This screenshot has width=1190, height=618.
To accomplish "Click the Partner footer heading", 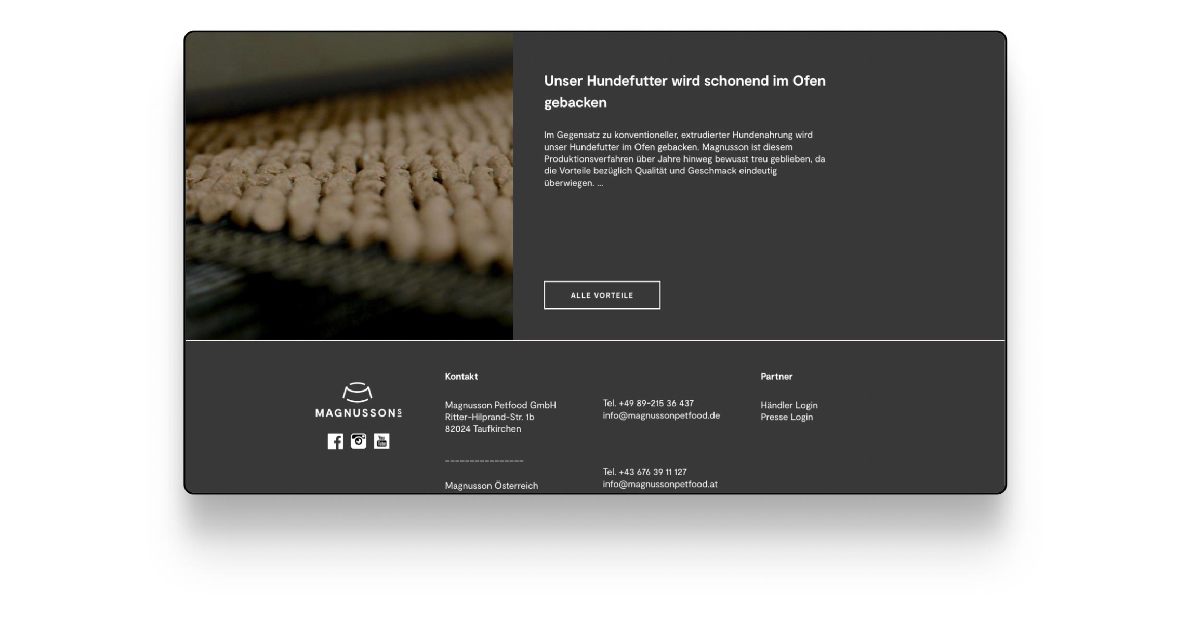I will click(776, 377).
